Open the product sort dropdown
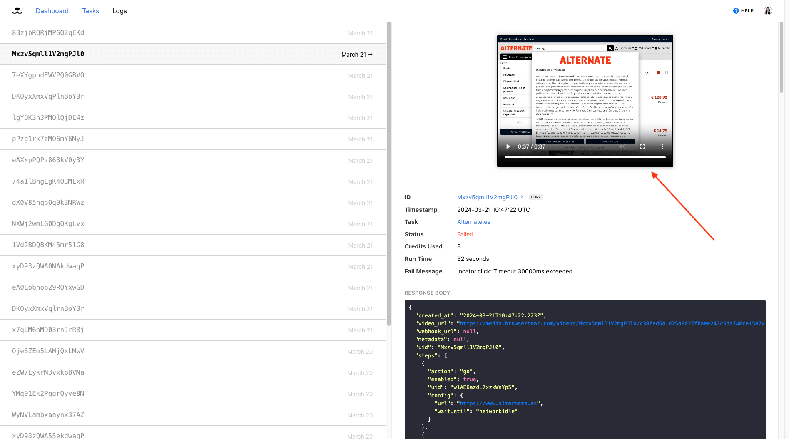789x439 pixels. click(646, 74)
